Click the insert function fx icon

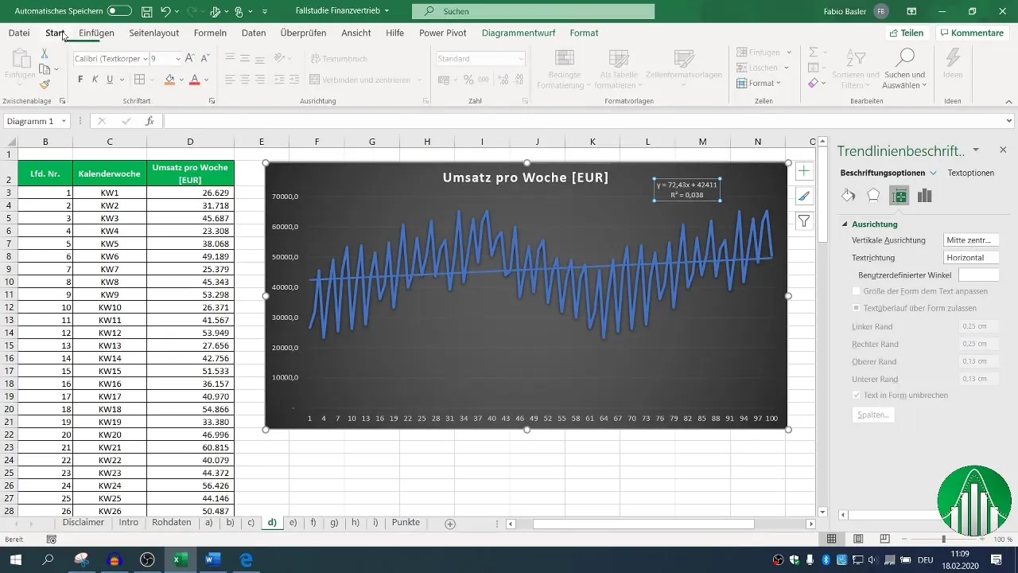coord(149,121)
